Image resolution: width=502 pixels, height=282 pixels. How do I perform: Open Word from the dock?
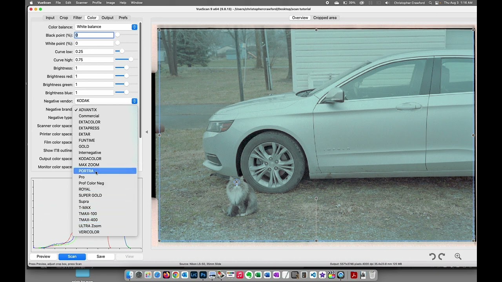(x=267, y=275)
